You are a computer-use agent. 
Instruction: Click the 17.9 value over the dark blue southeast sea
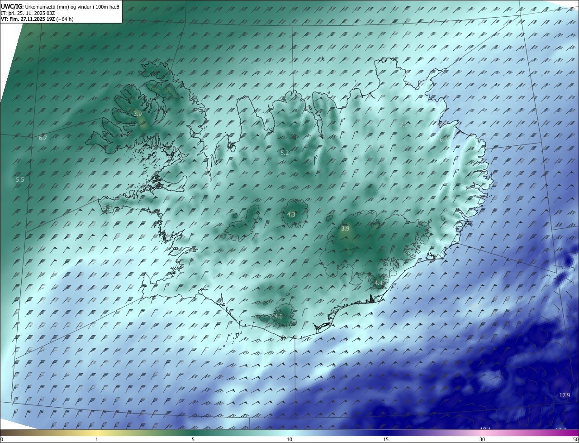565,395
